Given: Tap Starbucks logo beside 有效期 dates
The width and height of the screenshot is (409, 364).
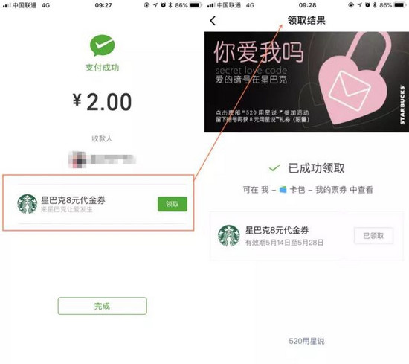Looking at the screenshot, I should tap(229, 236).
